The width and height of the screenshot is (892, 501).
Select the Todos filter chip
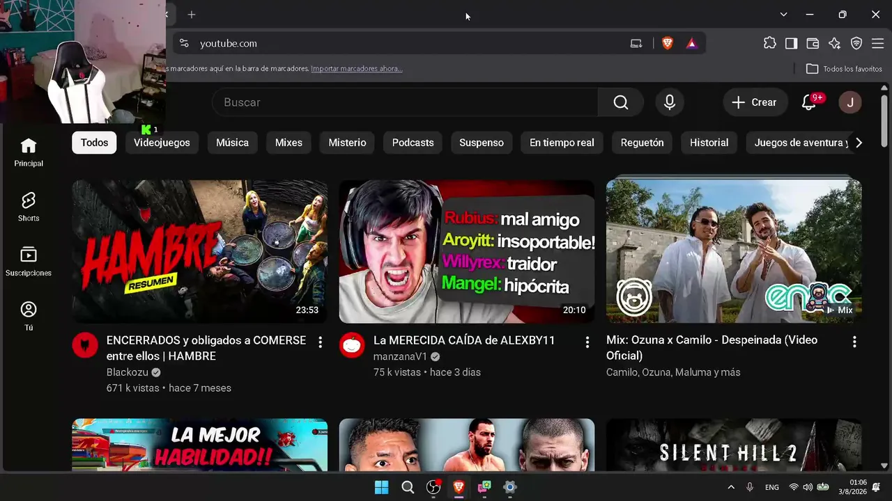94,143
